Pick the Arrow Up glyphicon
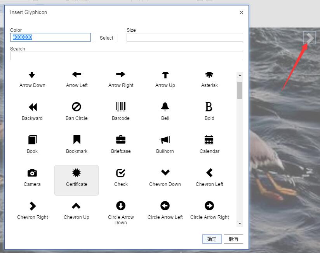 (x=165, y=80)
